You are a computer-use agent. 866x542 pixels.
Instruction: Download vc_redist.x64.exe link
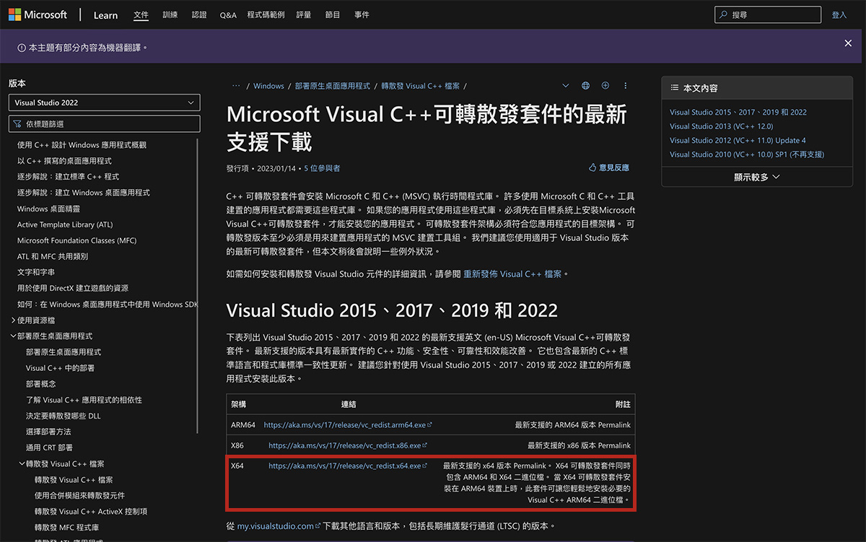(348, 465)
